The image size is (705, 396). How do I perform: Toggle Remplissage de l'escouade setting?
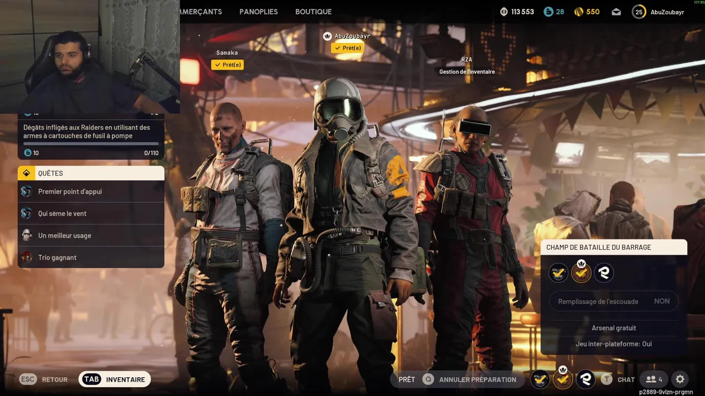point(614,301)
